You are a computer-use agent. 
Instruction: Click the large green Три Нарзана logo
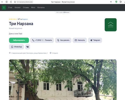point(111,25)
